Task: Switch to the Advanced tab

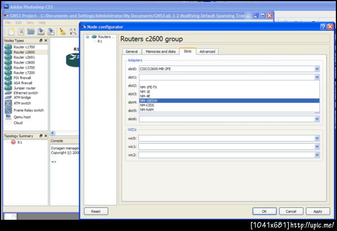Action: (x=207, y=52)
